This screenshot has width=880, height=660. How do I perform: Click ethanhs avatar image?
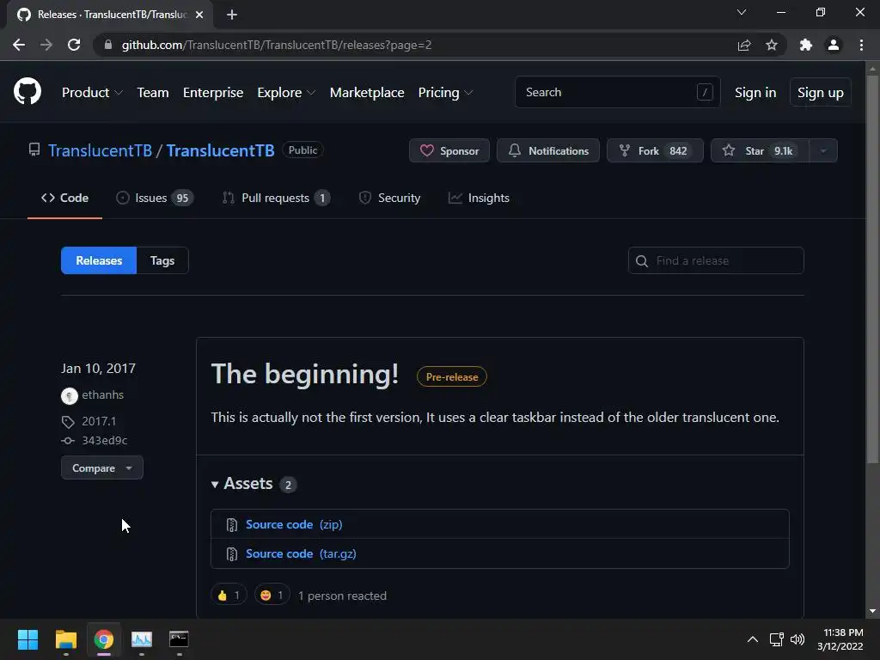(x=69, y=395)
